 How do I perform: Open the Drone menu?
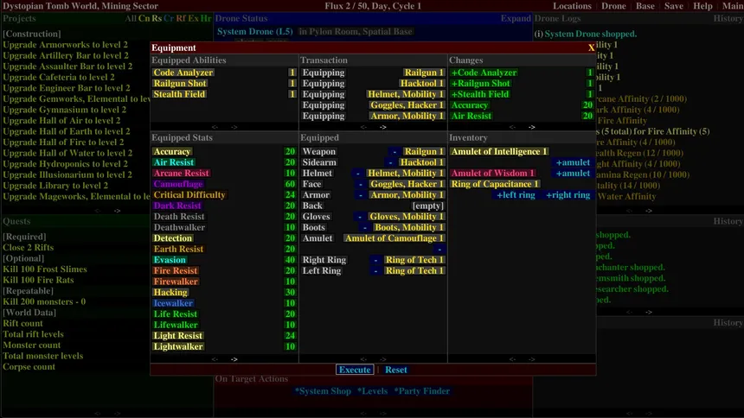613,6
